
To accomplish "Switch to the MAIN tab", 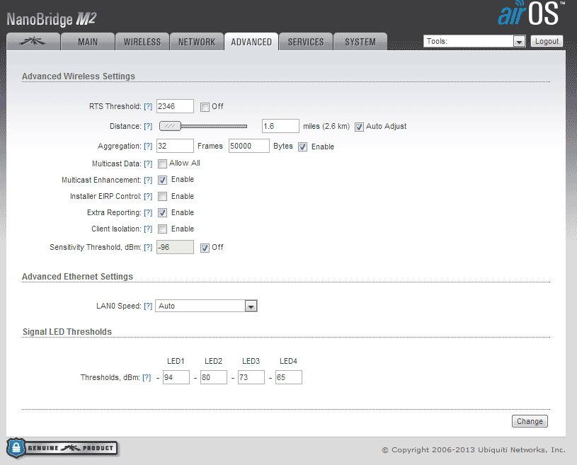I will point(88,42).
